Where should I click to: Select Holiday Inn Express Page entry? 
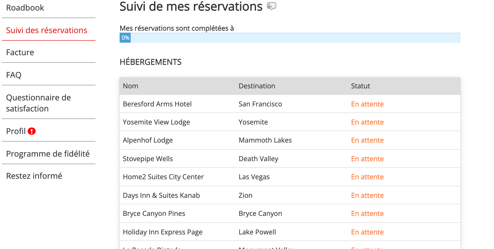pyautogui.click(x=163, y=232)
